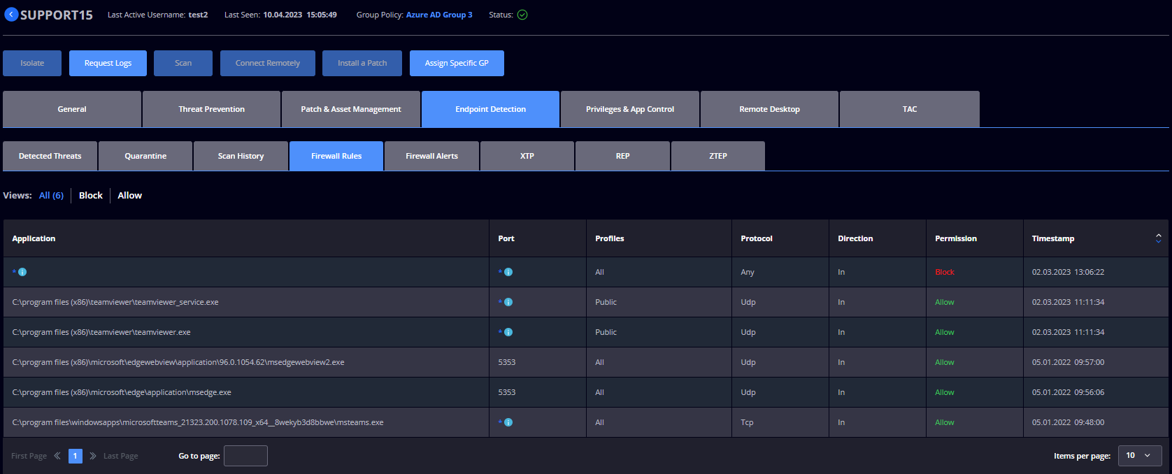Click Port info icon in teamviewer_service.exe row
Viewport: 1172px width, 474px height.
[x=508, y=302]
